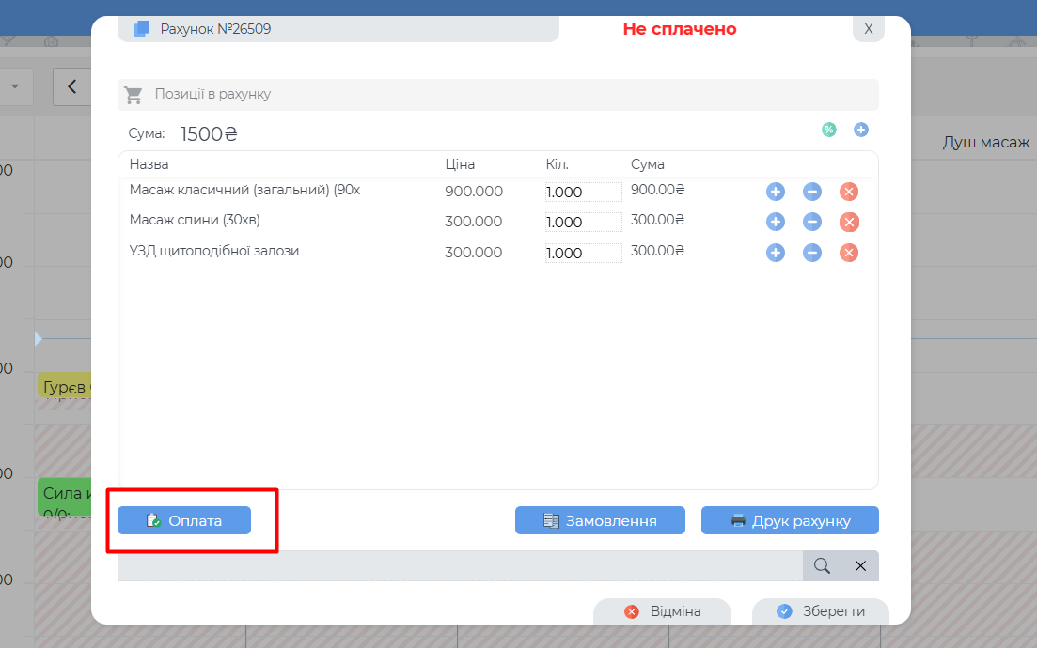Click the search magnifier icon
The height and width of the screenshot is (648, 1037).
(x=822, y=565)
